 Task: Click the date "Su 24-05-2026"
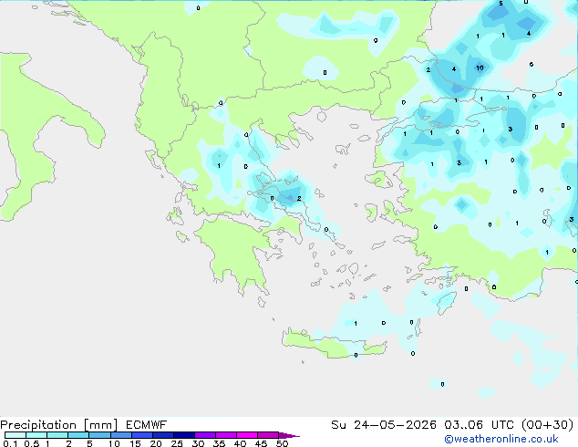point(384,425)
